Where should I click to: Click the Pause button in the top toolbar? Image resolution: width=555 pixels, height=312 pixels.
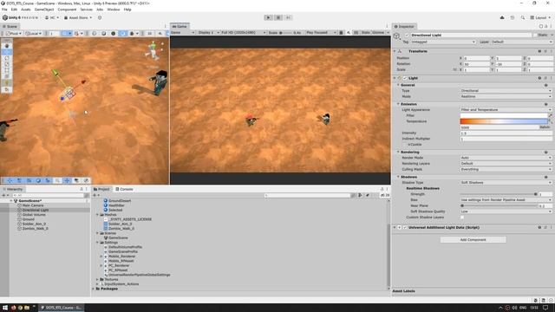click(x=278, y=17)
